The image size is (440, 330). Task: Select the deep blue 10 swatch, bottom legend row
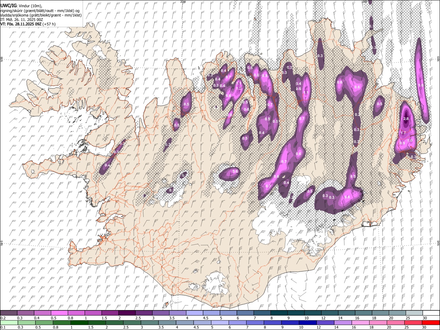click(x=307, y=322)
